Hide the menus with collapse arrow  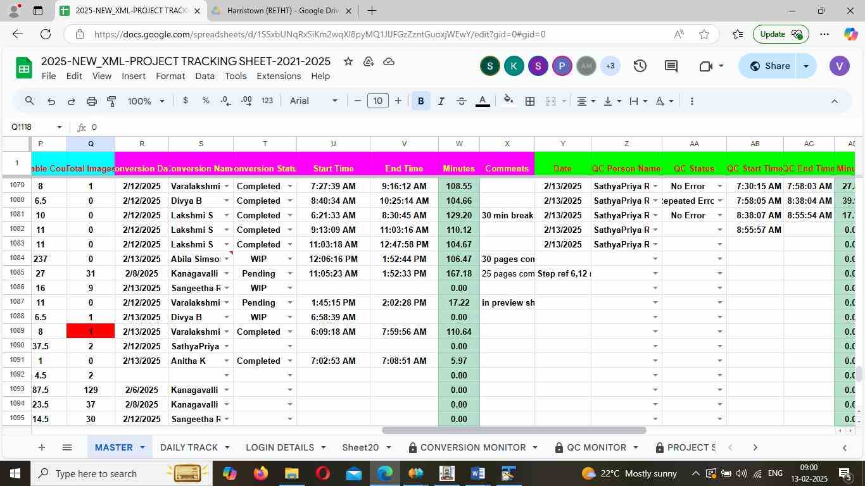834,101
